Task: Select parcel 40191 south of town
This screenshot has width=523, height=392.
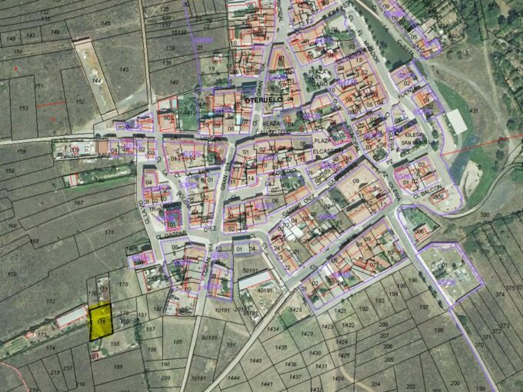Action: 265,291
